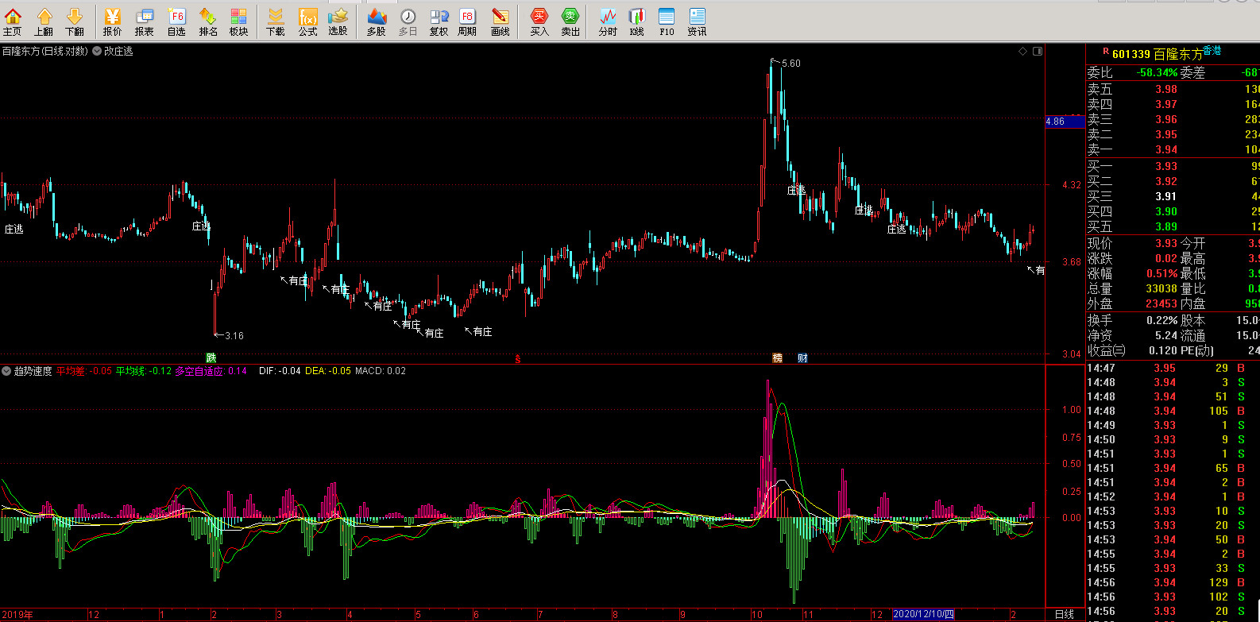This screenshot has width=1260, height=622.
Task: Click the 香港 link beside the stock name
Action: [1212, 50]
